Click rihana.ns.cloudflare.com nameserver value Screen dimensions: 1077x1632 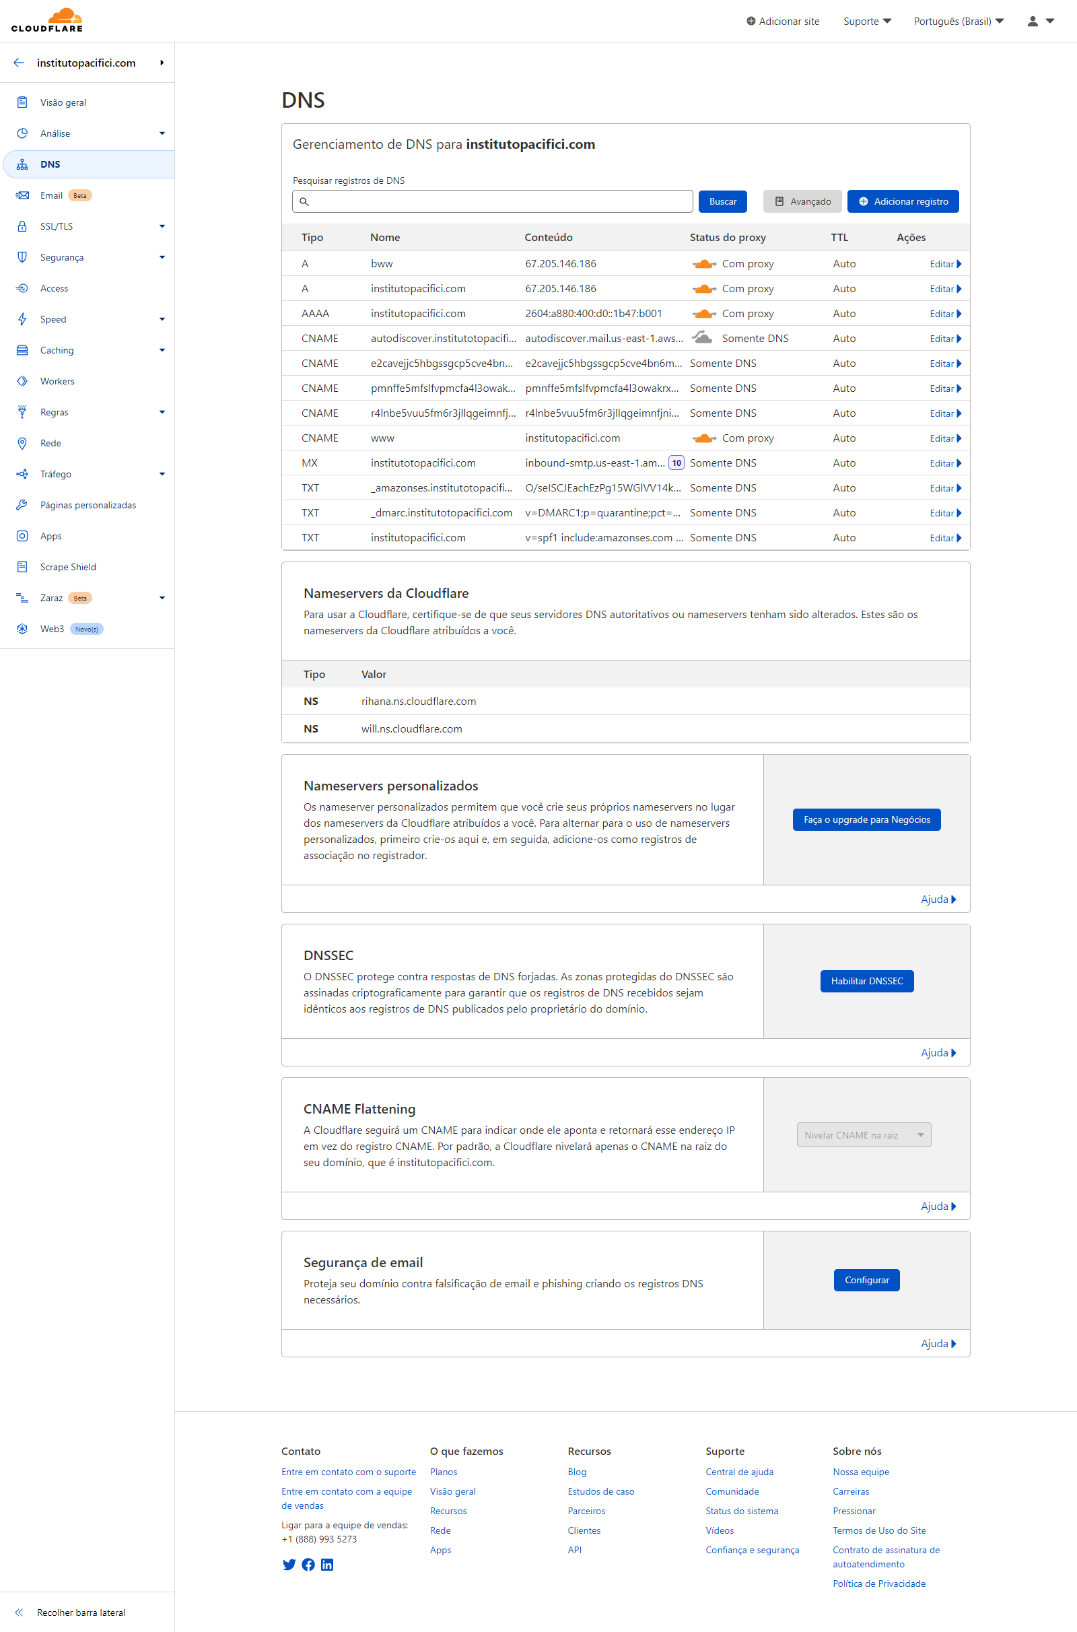coord(419,701)
